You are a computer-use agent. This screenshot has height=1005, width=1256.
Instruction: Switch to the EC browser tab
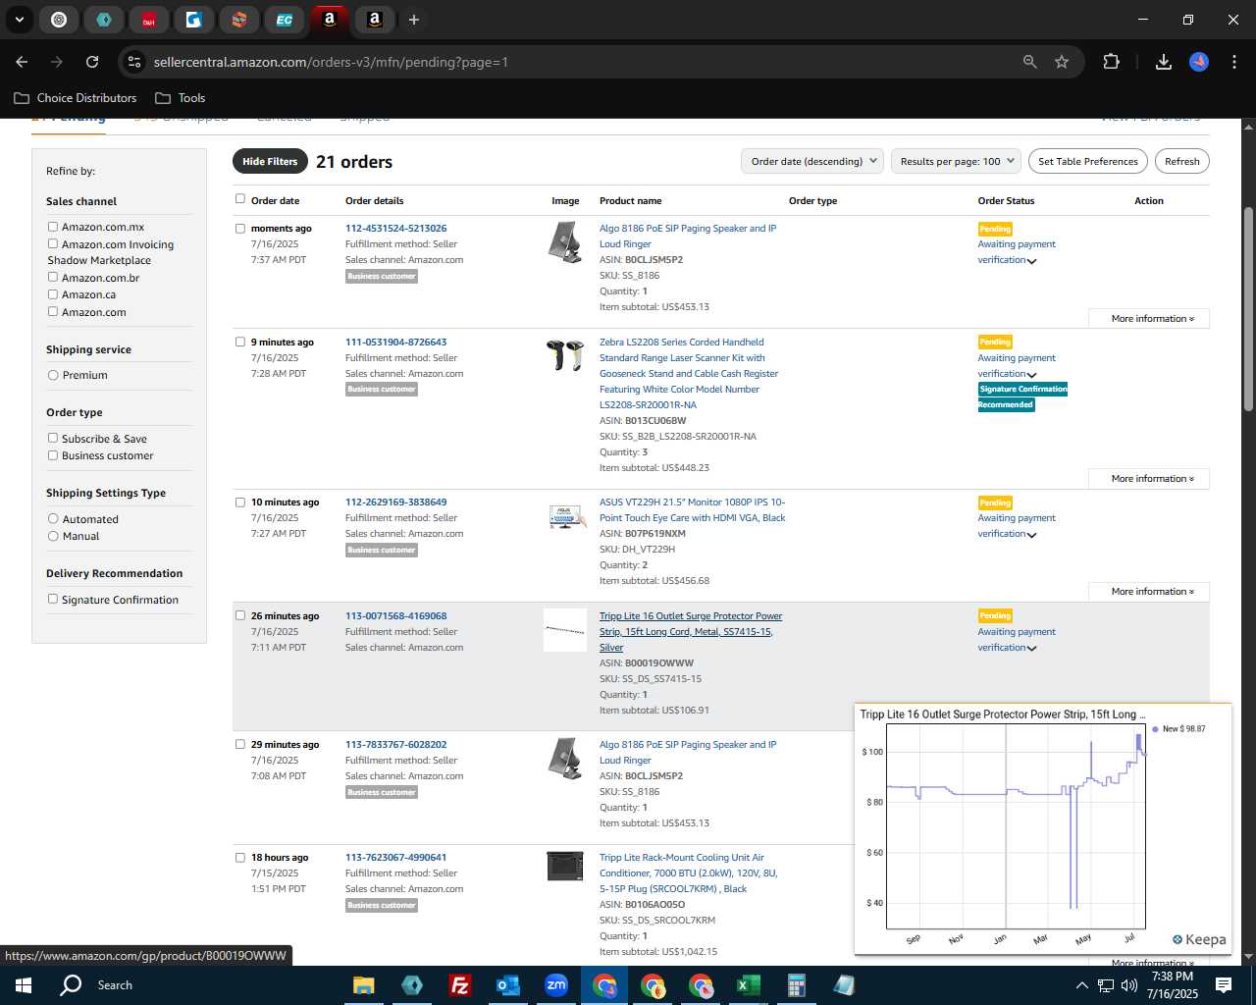[285, 20]
